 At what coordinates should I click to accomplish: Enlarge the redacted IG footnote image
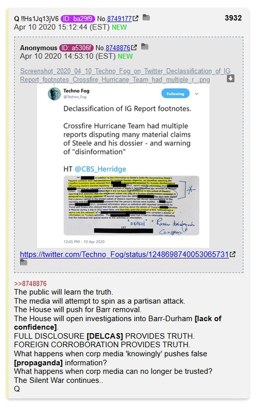(x=131, y=205)
